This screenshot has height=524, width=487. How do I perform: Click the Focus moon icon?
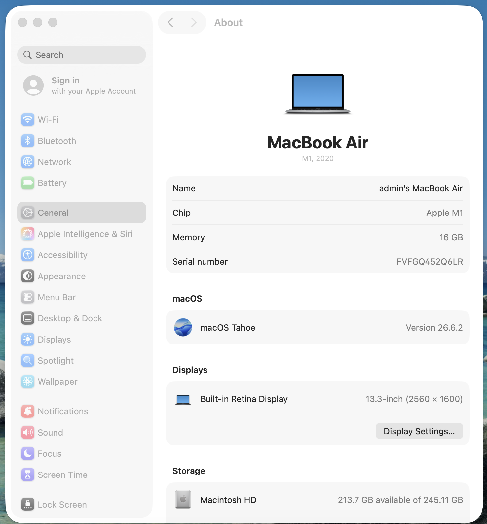(28, 453)
